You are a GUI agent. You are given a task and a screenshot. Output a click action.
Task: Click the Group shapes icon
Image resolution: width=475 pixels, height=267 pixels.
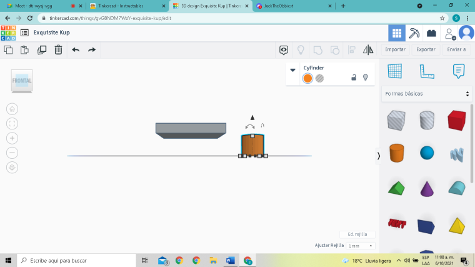point(317,50)
